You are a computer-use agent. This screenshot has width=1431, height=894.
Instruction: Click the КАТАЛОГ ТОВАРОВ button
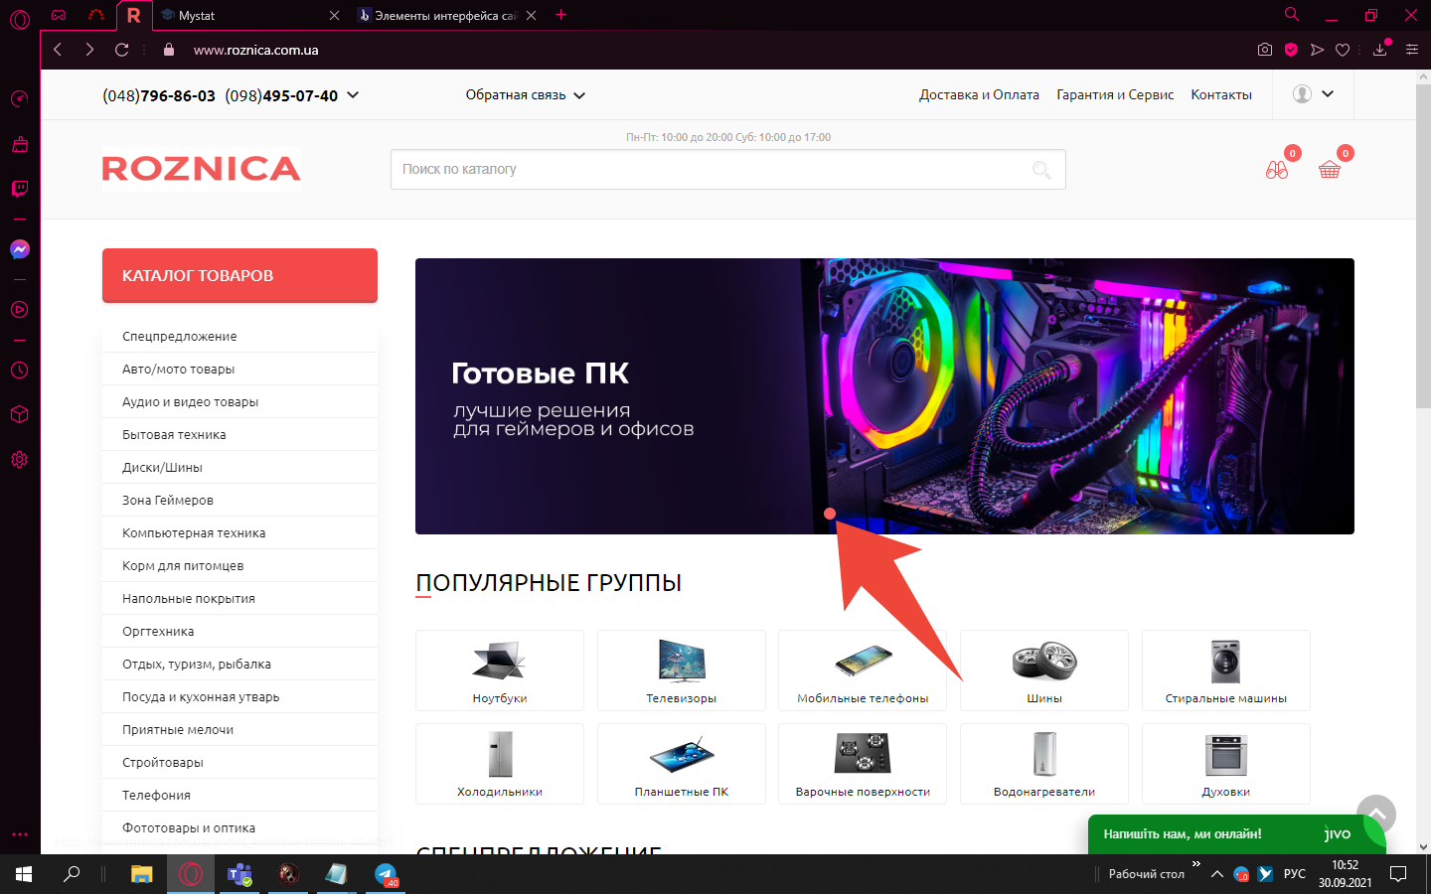[239, 275]
